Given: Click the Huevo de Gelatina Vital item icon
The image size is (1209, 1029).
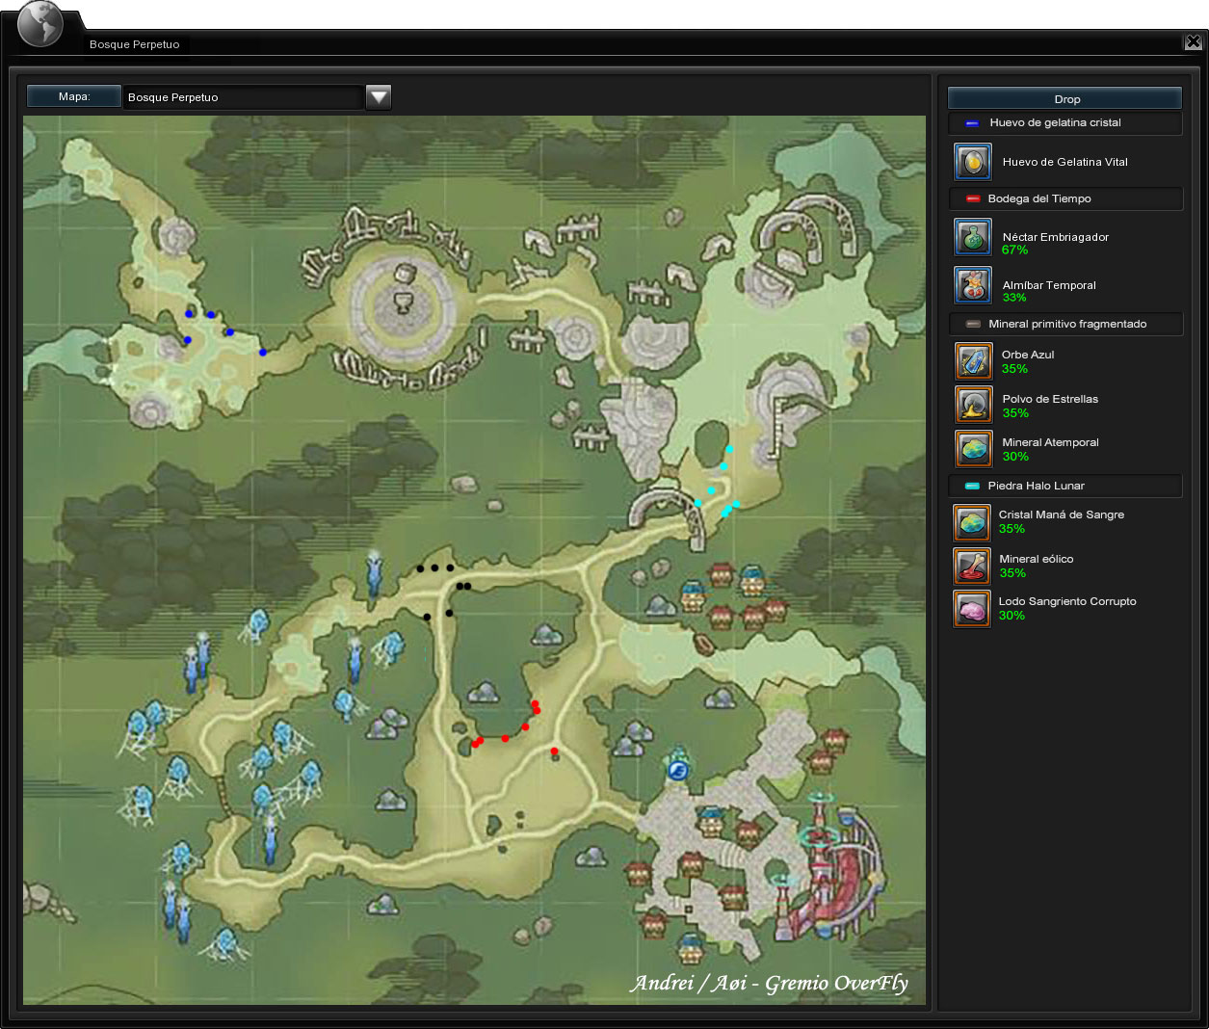Looking at the screenshot, I should (973, 162).
